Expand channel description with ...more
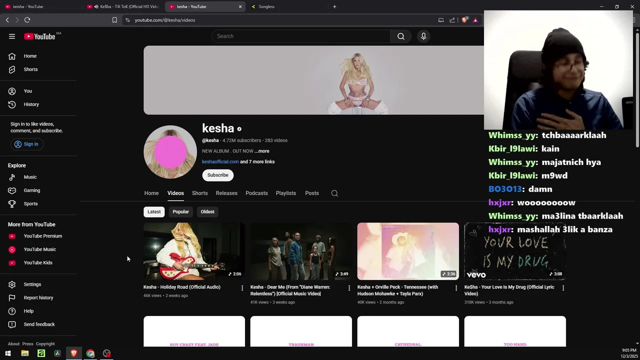640x360 pixels. (x=262, y=151)
